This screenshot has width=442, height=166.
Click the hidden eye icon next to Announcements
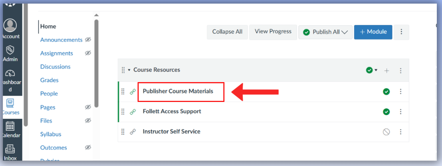tap(88, 40)
